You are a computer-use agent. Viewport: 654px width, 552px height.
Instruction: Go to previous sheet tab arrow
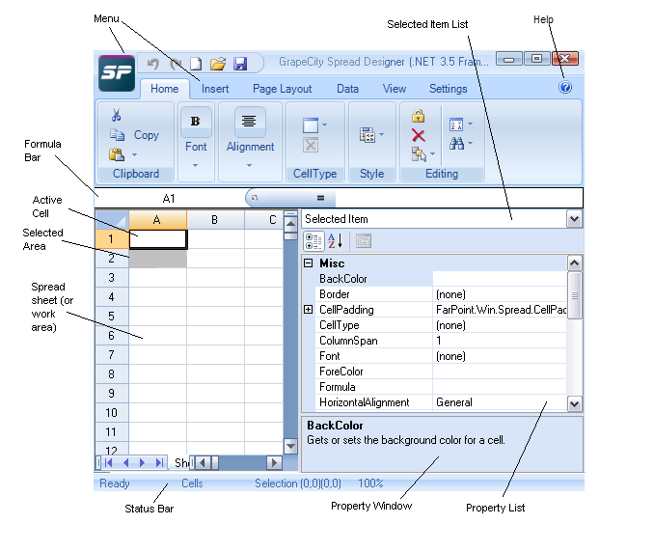[126, 462]
